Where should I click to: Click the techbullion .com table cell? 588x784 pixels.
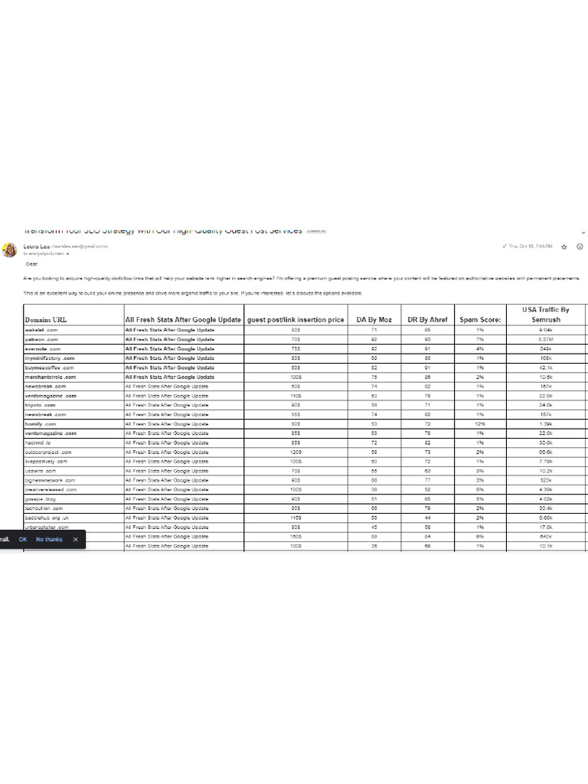coord(74,508)
